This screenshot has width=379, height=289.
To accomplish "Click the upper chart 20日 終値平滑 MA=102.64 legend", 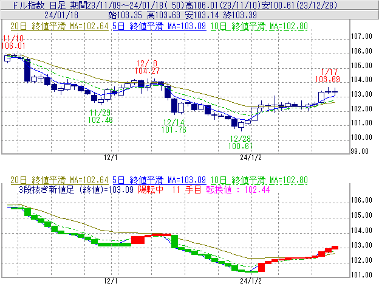I will click(60, 26).
